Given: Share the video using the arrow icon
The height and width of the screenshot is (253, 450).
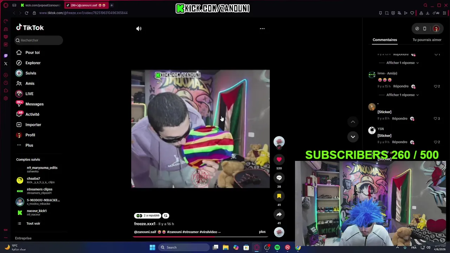Looking at the screenshot, I should (279, 214).
